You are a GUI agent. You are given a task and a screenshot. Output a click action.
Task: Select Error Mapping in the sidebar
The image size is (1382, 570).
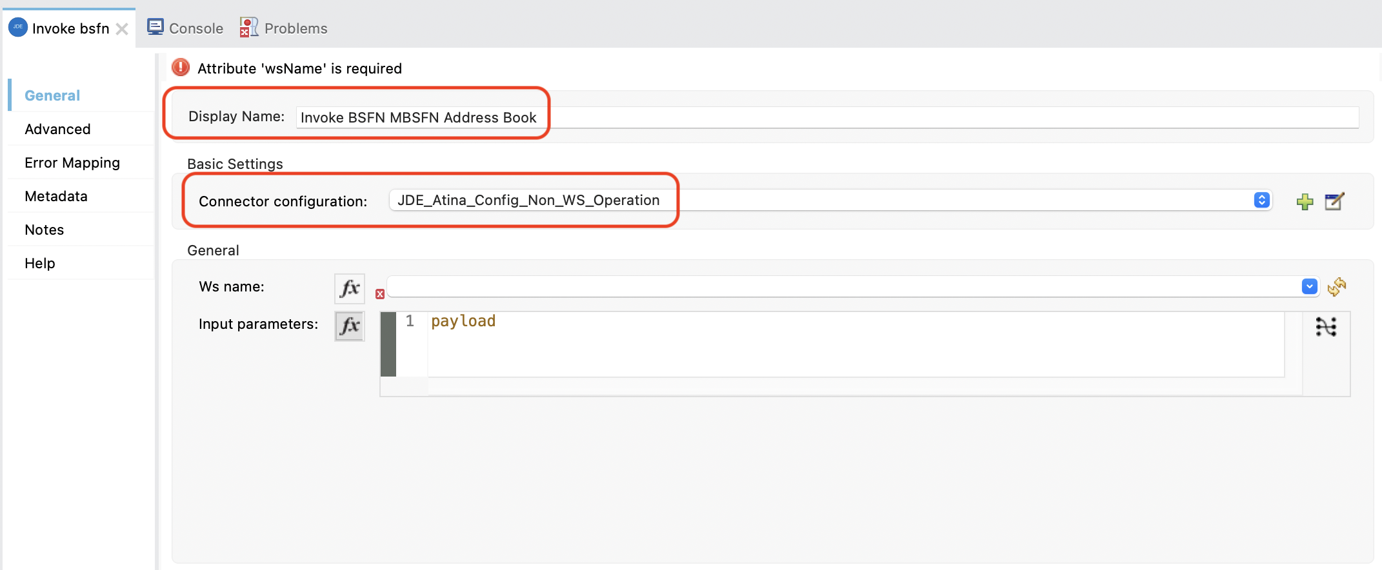coord(72,162)
